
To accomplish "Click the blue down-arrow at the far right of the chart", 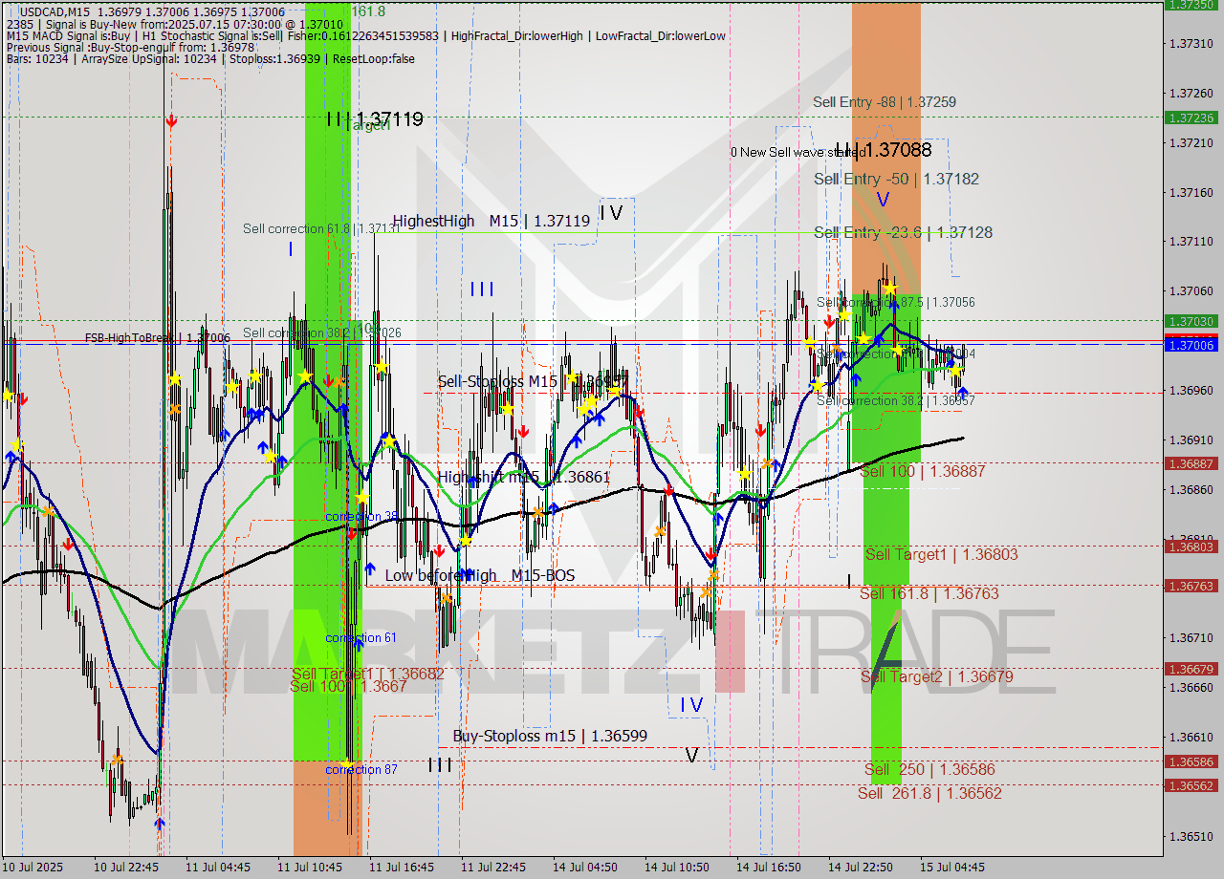I will [x=965, y=390].
